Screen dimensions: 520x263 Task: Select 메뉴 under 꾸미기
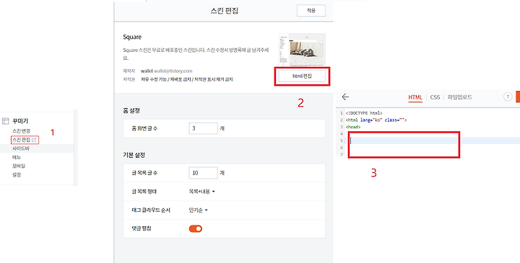tap(17, 157)
